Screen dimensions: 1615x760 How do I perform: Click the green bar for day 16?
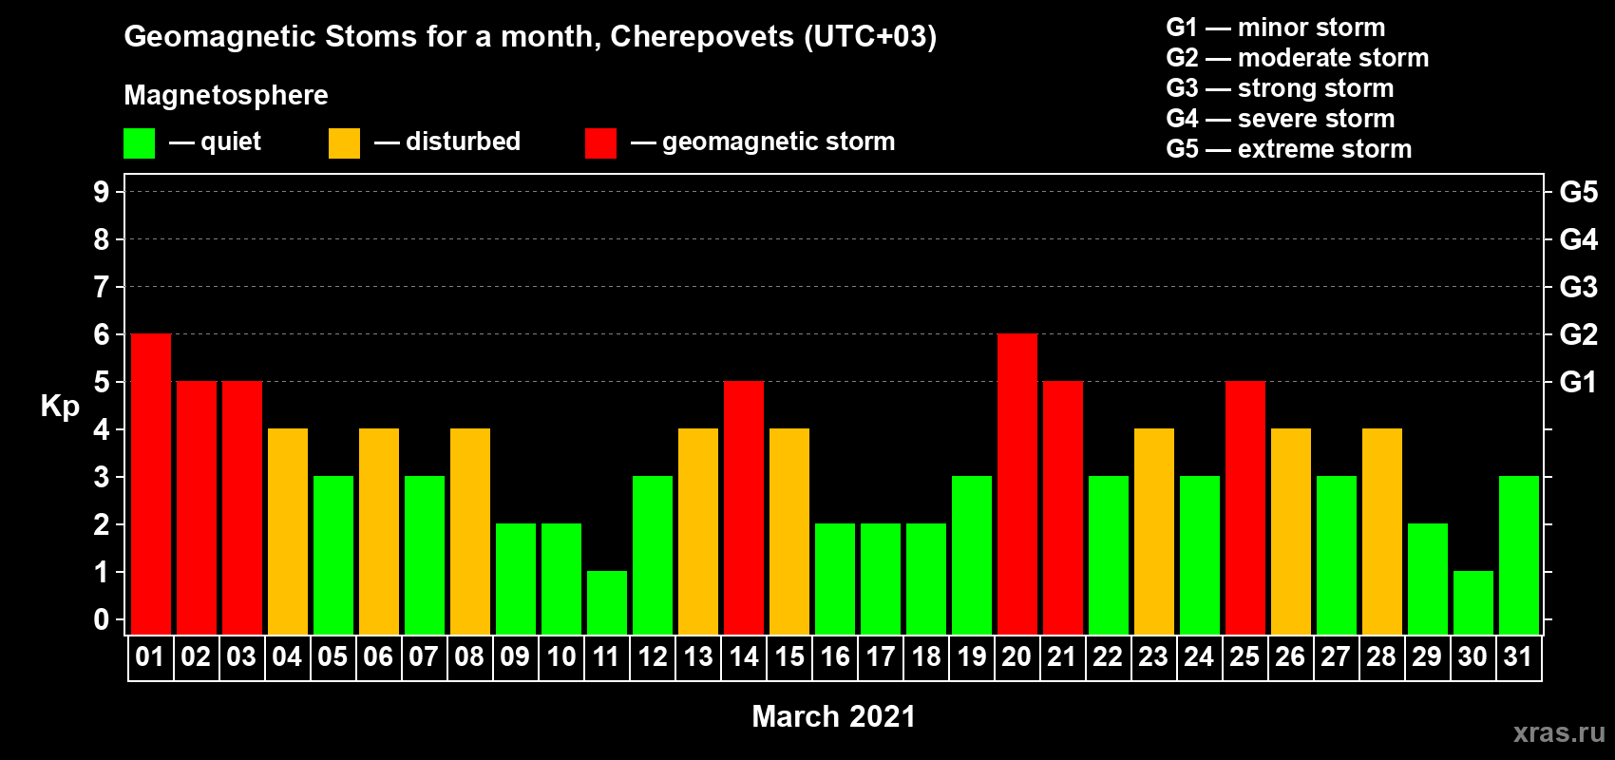835,579
